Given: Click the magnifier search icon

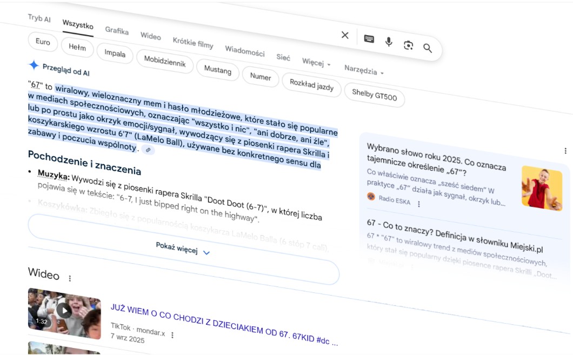Looking at the screenshot, I should point(428,48).
